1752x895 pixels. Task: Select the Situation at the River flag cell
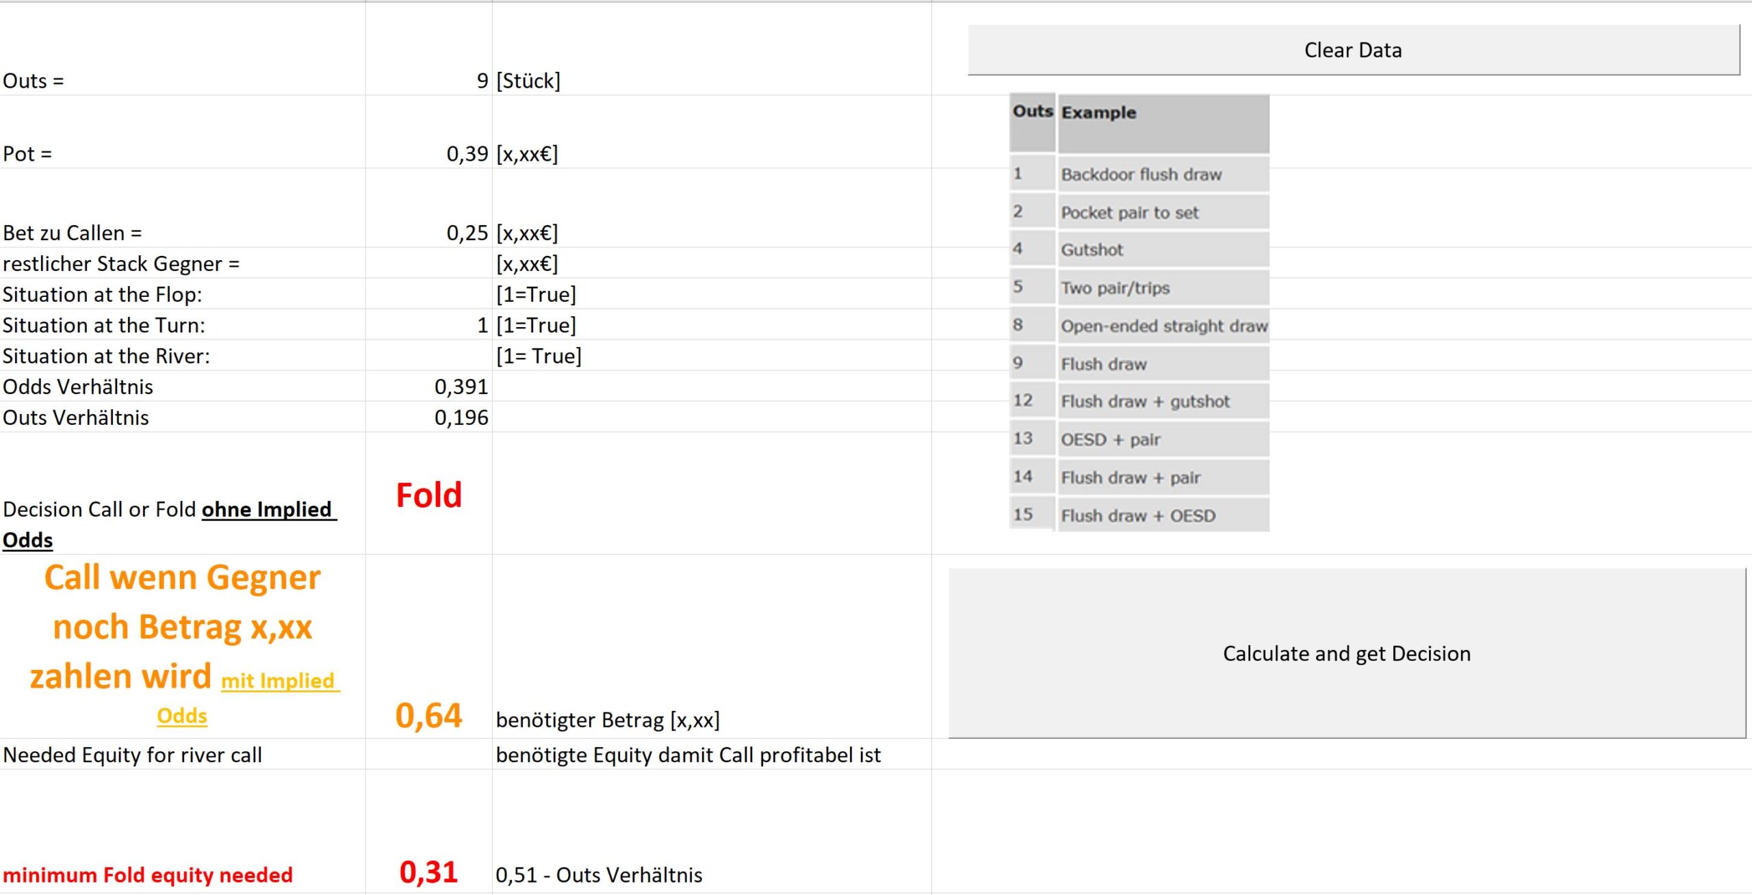(429, 356)
